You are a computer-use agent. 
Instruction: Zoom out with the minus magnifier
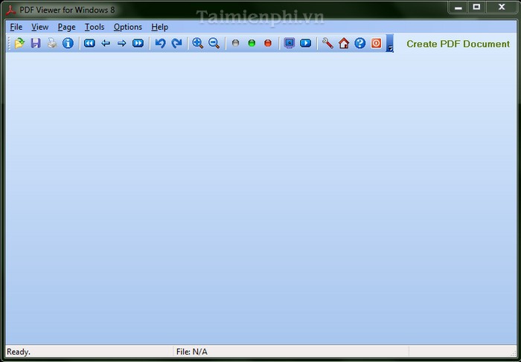[x=214, y=43]
